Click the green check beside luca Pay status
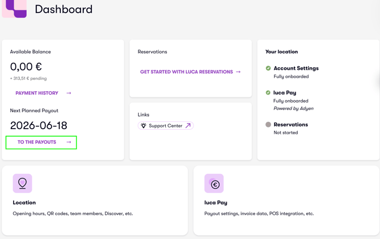 point(268,93)
